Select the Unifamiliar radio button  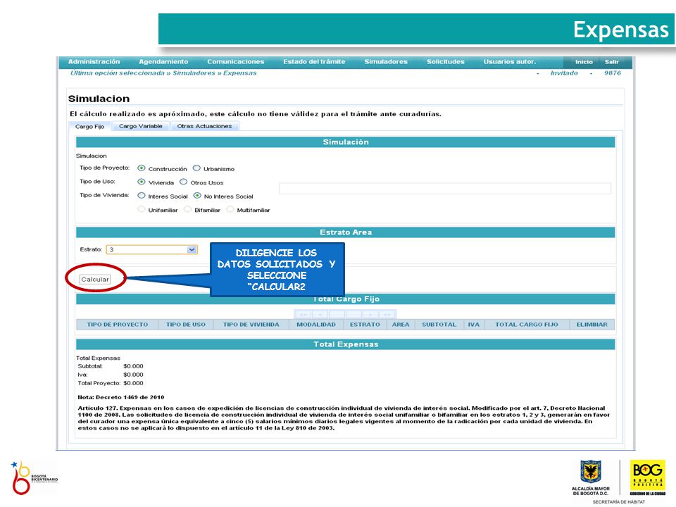coord(142,210)
